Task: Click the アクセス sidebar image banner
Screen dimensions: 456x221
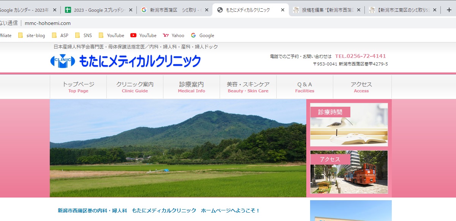Action: coord(348,172)
